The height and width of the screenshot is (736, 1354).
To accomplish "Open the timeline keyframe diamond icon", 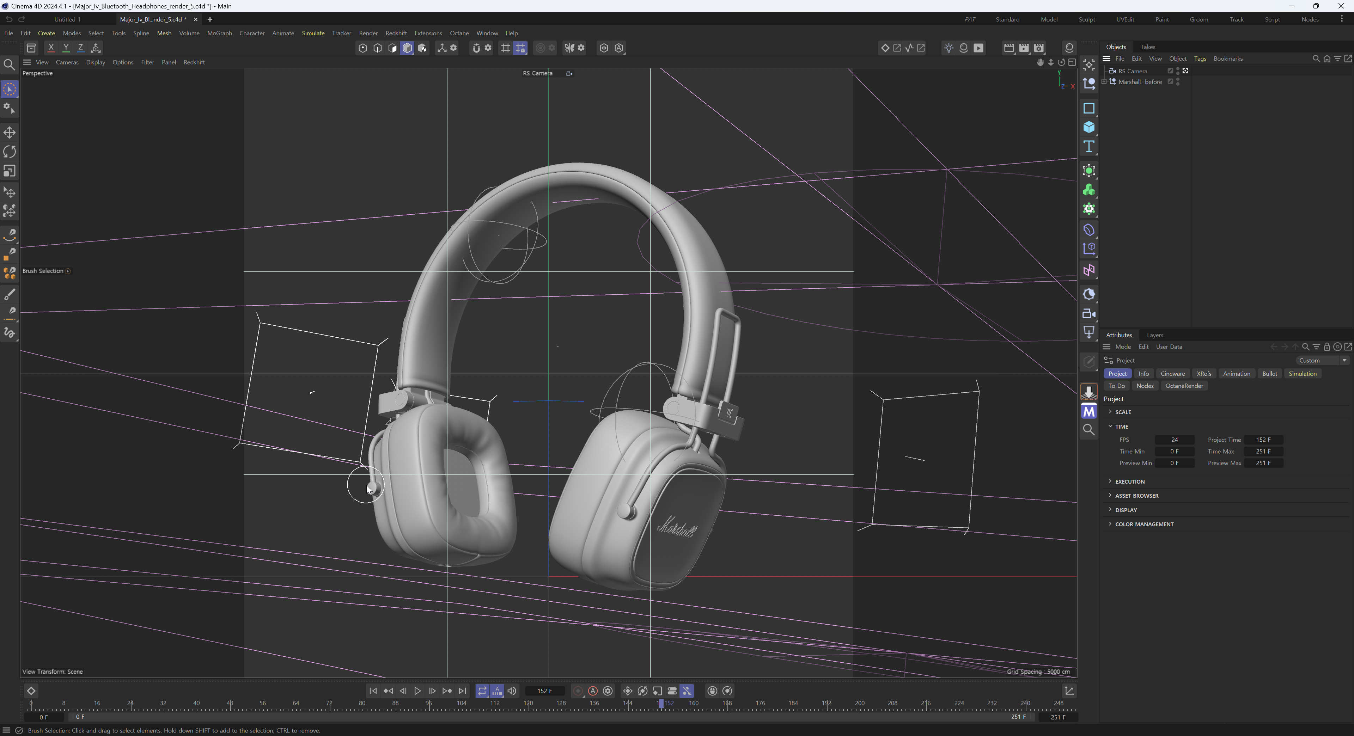I will click(x=31, y=691).
